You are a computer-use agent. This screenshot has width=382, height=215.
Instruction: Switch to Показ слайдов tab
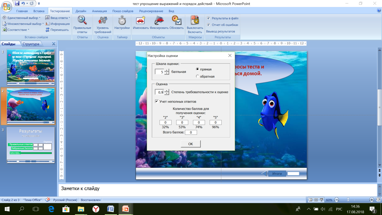pos(123,11)
